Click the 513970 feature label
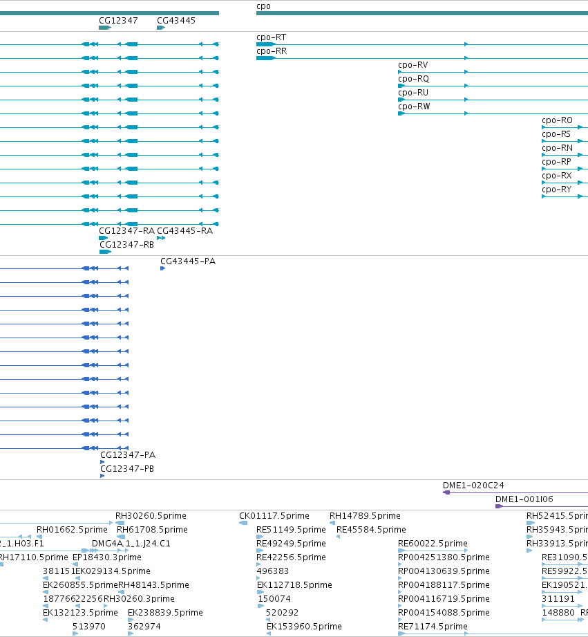The height and width of the screenshot is (637, 588). [89, 627]
